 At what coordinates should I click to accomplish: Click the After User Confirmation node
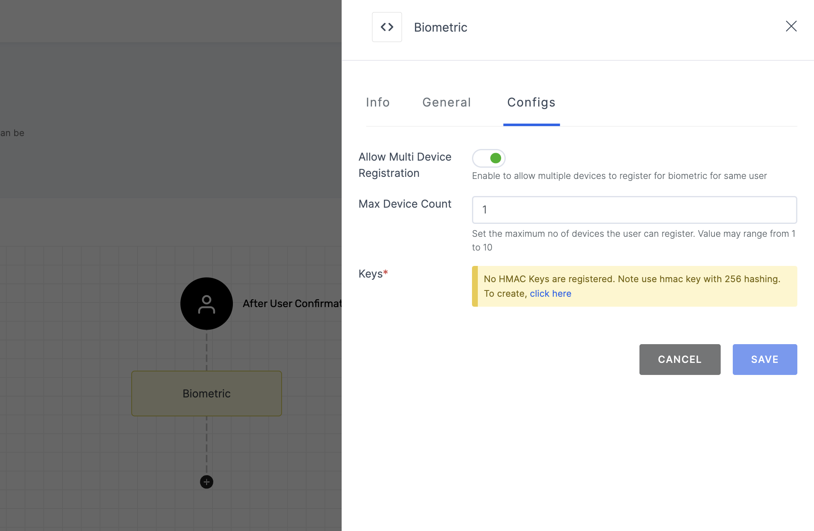click(x=207, y=303)
